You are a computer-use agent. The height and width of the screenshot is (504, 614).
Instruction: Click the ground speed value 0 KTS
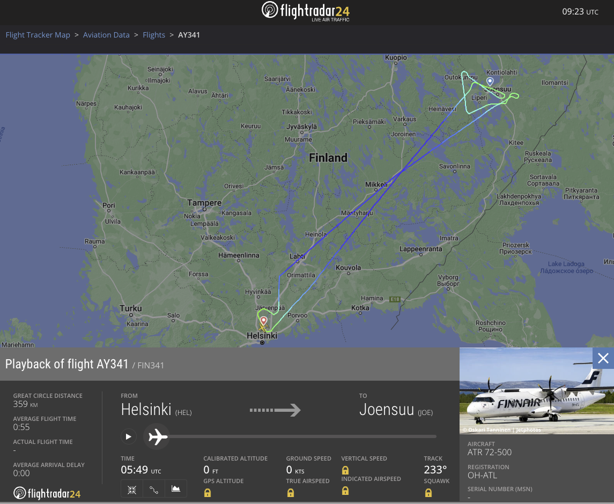(x=295, y=470)
